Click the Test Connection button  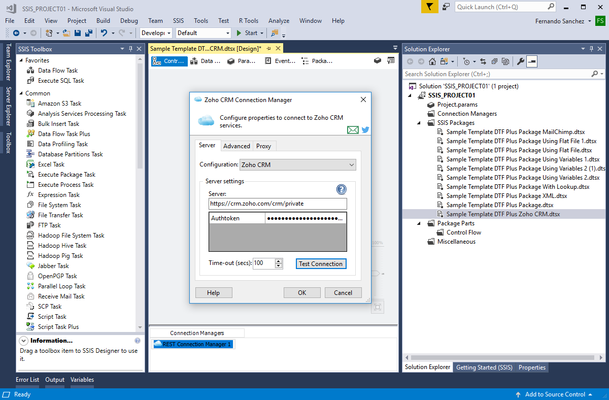click(321, 264)
